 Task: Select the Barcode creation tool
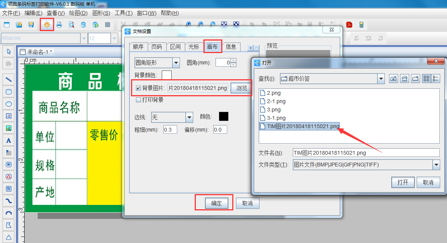click(x=8, y=165)
